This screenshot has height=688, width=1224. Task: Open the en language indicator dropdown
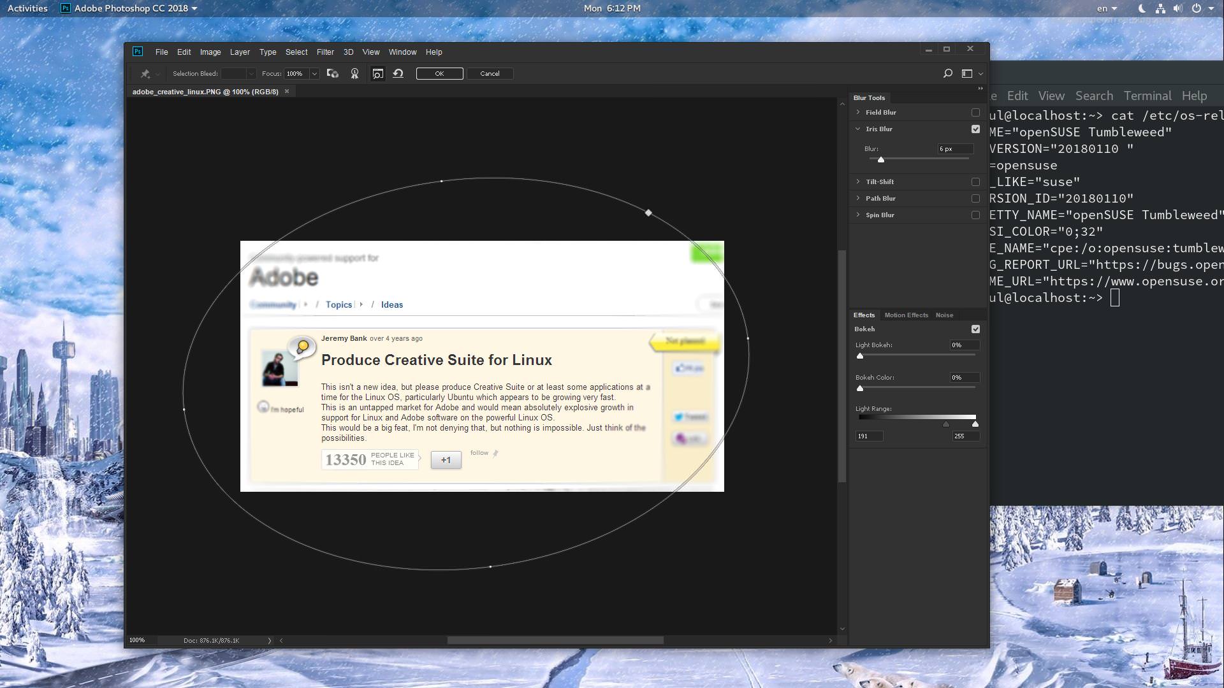point(1107,8)
